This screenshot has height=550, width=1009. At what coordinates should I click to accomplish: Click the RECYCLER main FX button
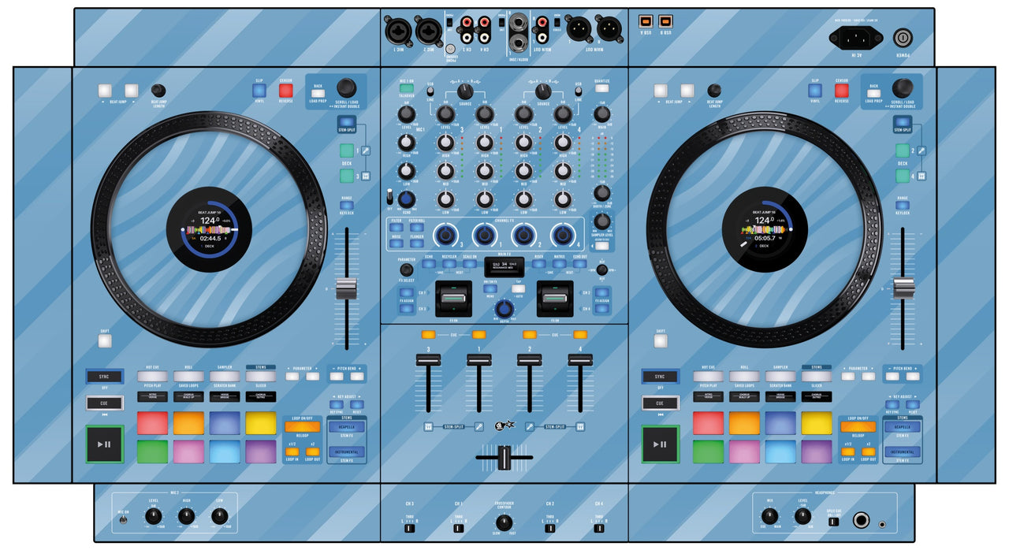pyautogui.click(x=449, y=264)
